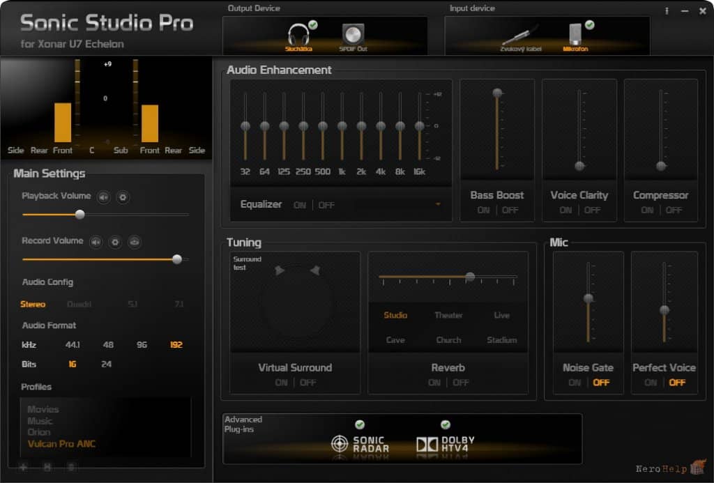Image resolution: width=714 pixels, height=483 pixels.
Task: Turn Noise Gate ON
Action: (x=575, y=383)
